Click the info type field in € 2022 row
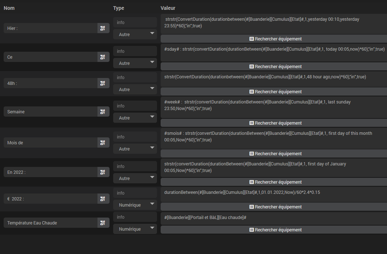The image size is (387, 254). point(135,193)
